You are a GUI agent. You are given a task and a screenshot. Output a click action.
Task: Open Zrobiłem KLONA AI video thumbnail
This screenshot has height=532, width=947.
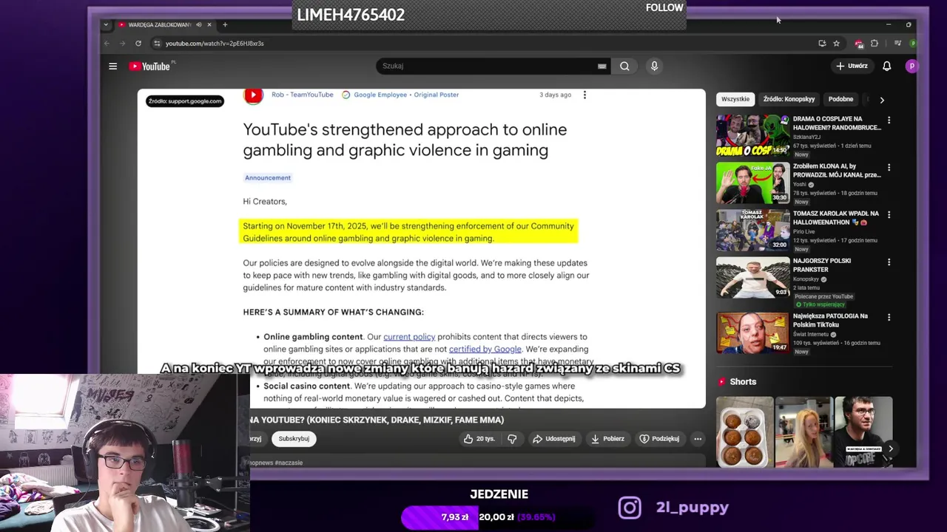pyautogui.click(x=752, y=183)
